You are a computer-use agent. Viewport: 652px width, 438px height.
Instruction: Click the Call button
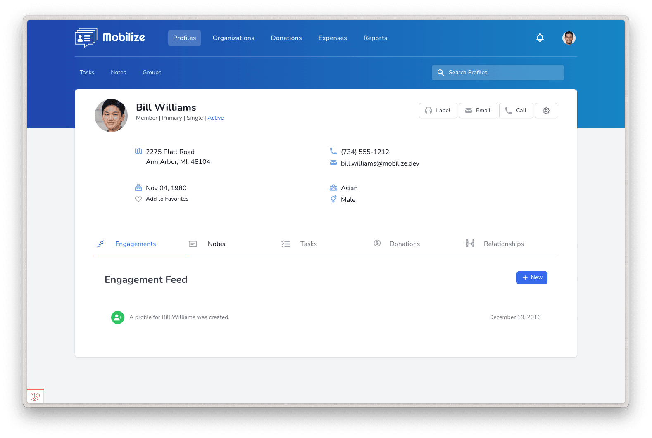[516, 111]
